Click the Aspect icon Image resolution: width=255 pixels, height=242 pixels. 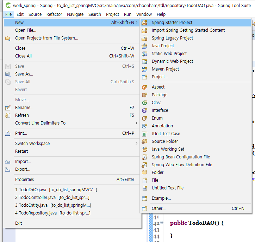coord(144,87)
